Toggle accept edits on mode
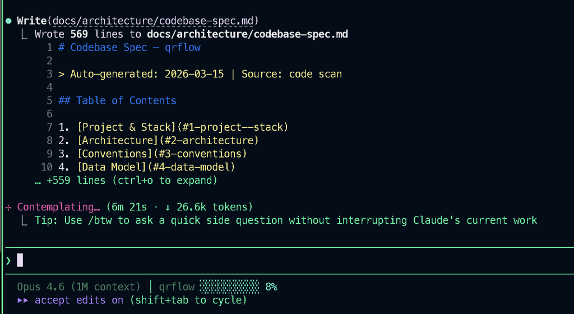The width and height of the screenshot is (574, 314). 78,301
